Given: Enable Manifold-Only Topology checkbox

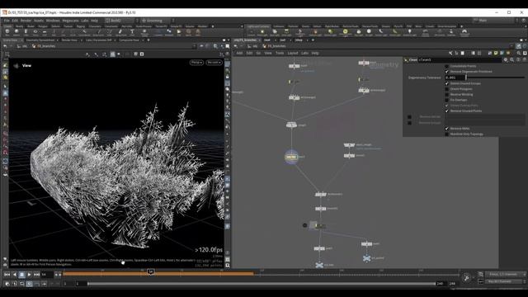Looking at the screenshot, I should (x=447, y=134).
